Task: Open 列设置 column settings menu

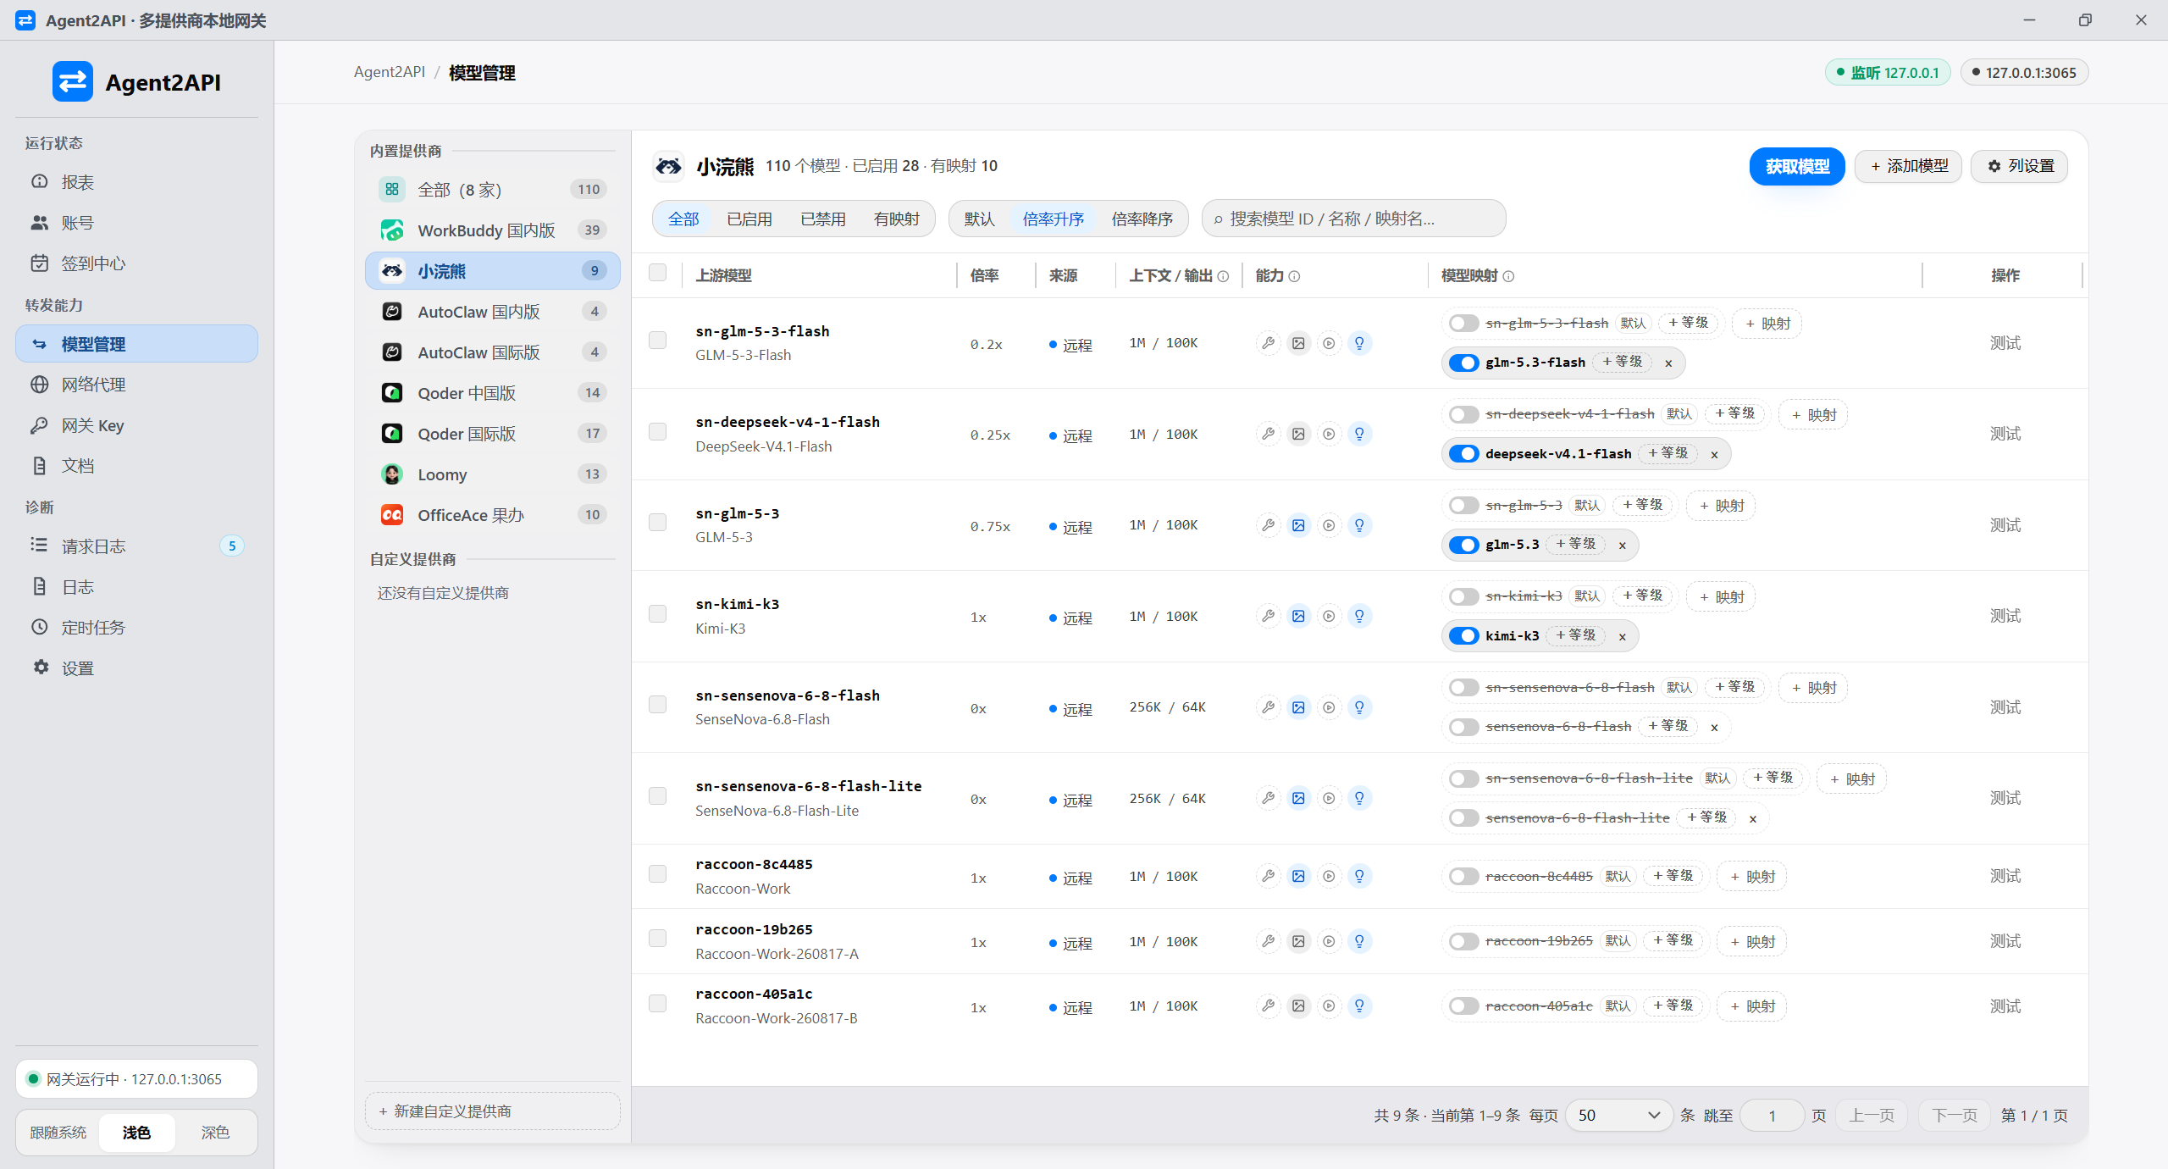Action: click(x=2019, y=166)
